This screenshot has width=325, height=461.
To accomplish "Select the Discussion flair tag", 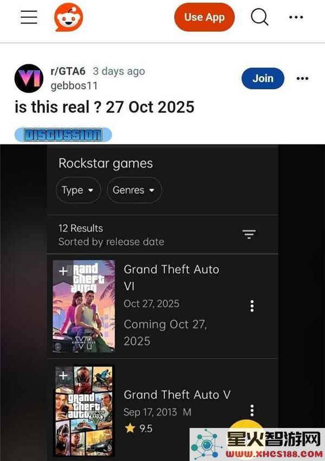I will coord(63,135).
